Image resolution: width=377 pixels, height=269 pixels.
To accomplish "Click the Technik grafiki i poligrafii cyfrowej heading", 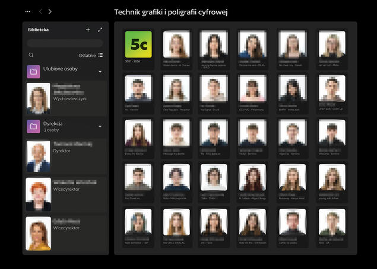I will tap(171, 12).
